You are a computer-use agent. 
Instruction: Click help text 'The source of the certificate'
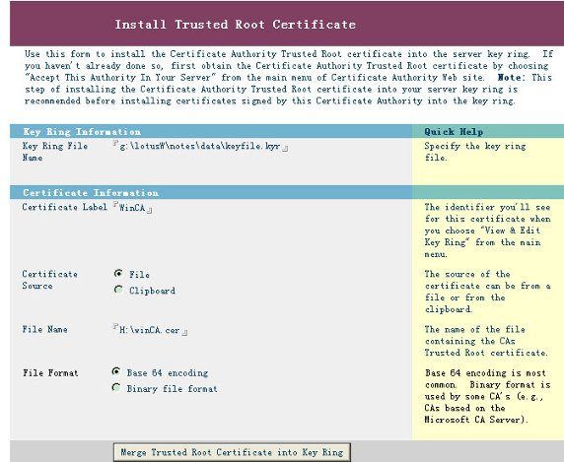tap(487, 292)
